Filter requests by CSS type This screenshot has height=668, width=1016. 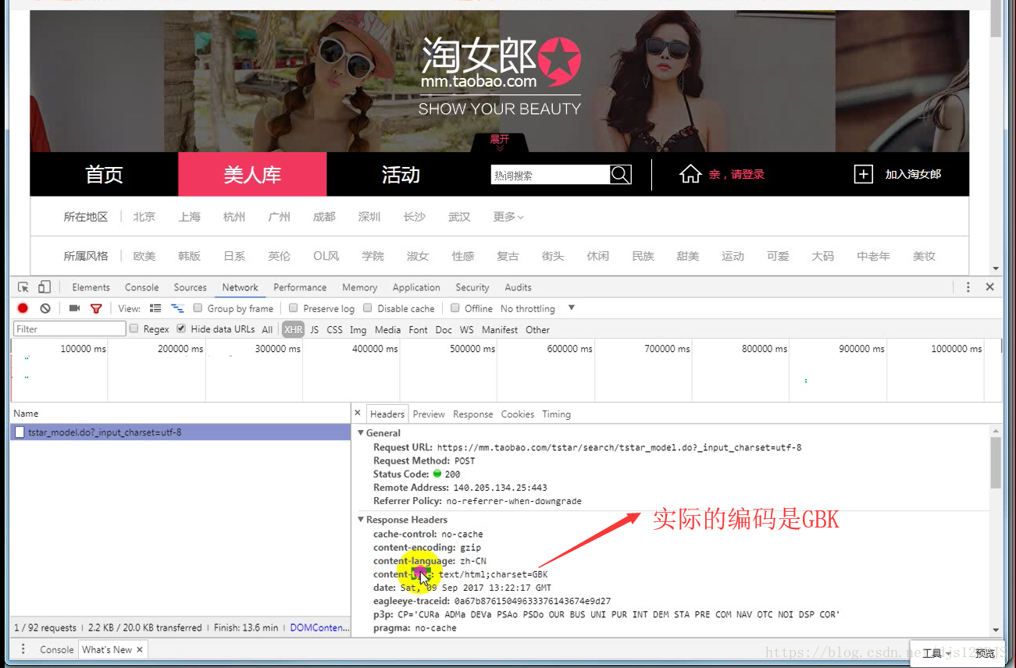(x=334, y=329)
